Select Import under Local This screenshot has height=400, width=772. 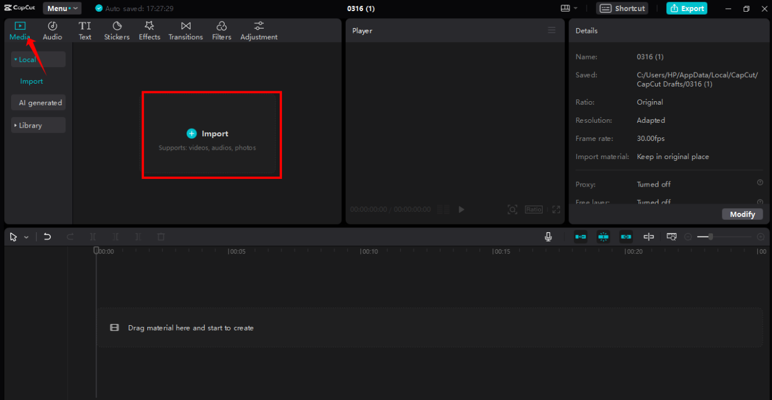coord(32,81)
